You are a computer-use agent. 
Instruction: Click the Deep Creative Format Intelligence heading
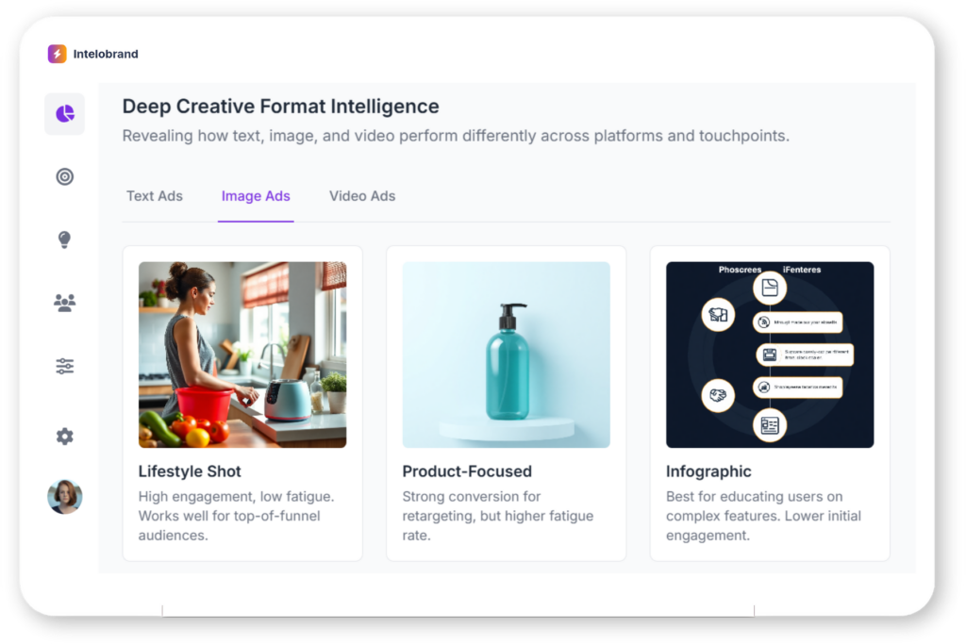coord(280,107)
